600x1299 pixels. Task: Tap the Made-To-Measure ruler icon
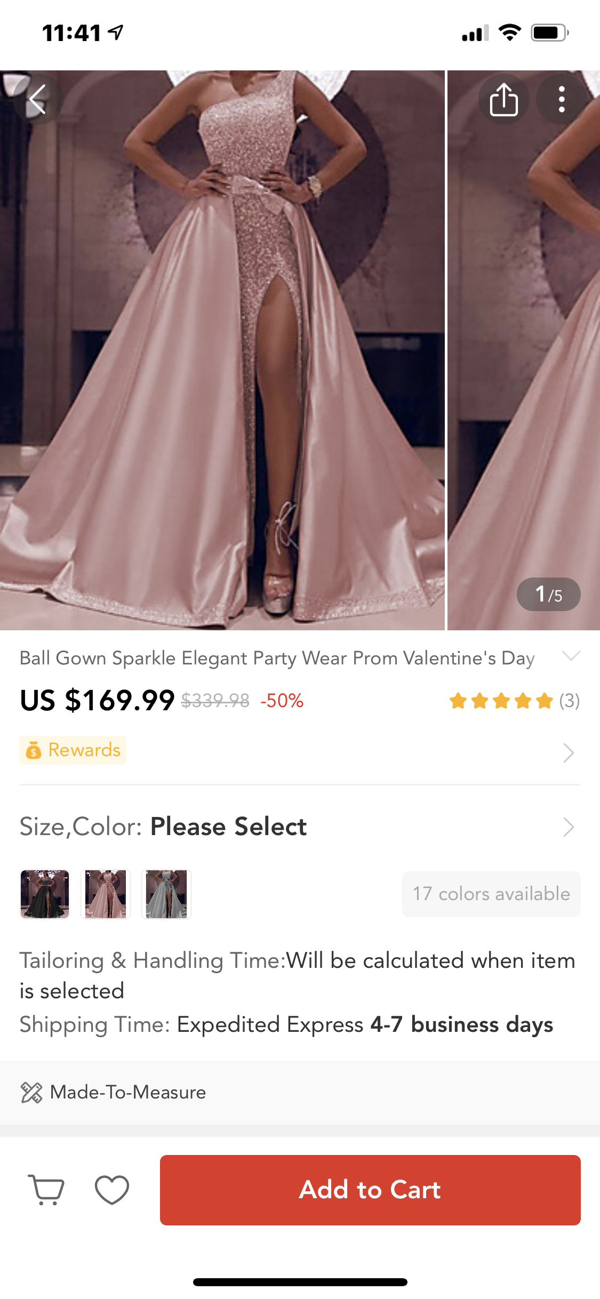31,1093
